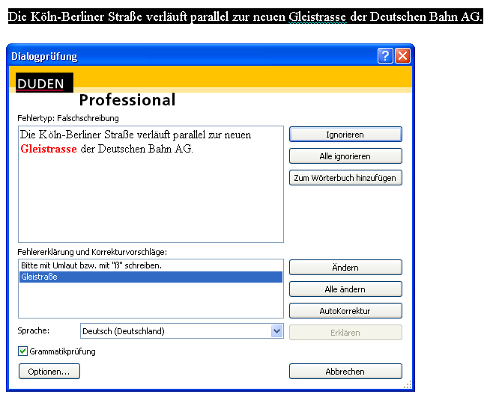
Task: Click Alle ändern to replace every occurrence
Action: (345, 289)
